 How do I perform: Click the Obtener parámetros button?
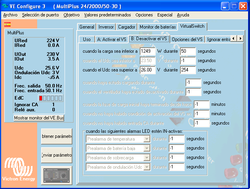[x=57, y=136]
